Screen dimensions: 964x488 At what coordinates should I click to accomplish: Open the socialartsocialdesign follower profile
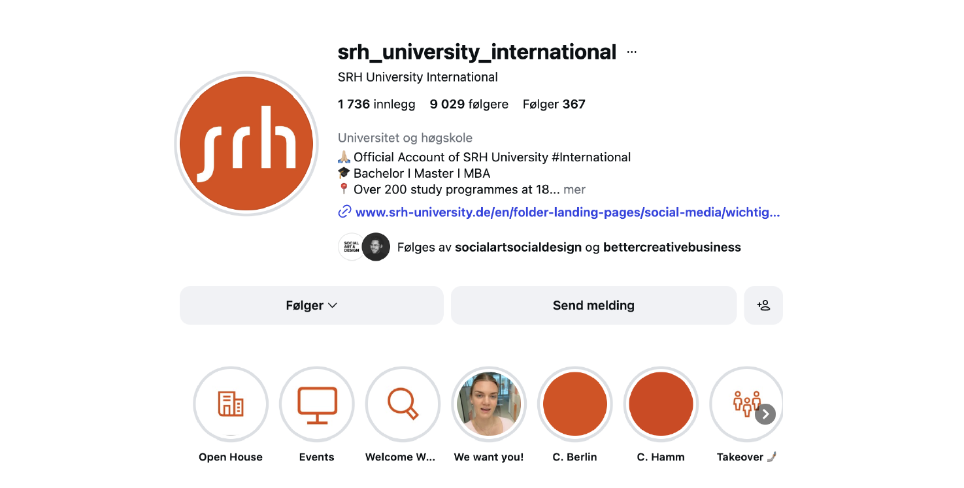(x=518, y=247)
